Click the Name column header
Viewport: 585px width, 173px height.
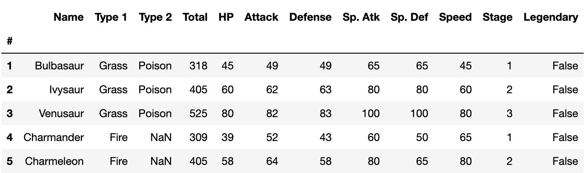pyautogui.click(x=68, y=18)
